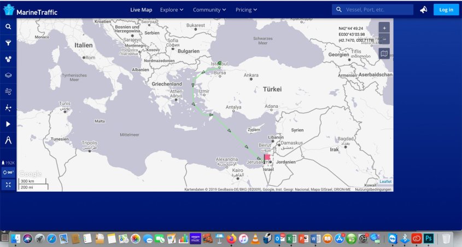This screenshot has height=247, width=462.
Task: Open the Leaflet attribution link
Action: (385, 181)
